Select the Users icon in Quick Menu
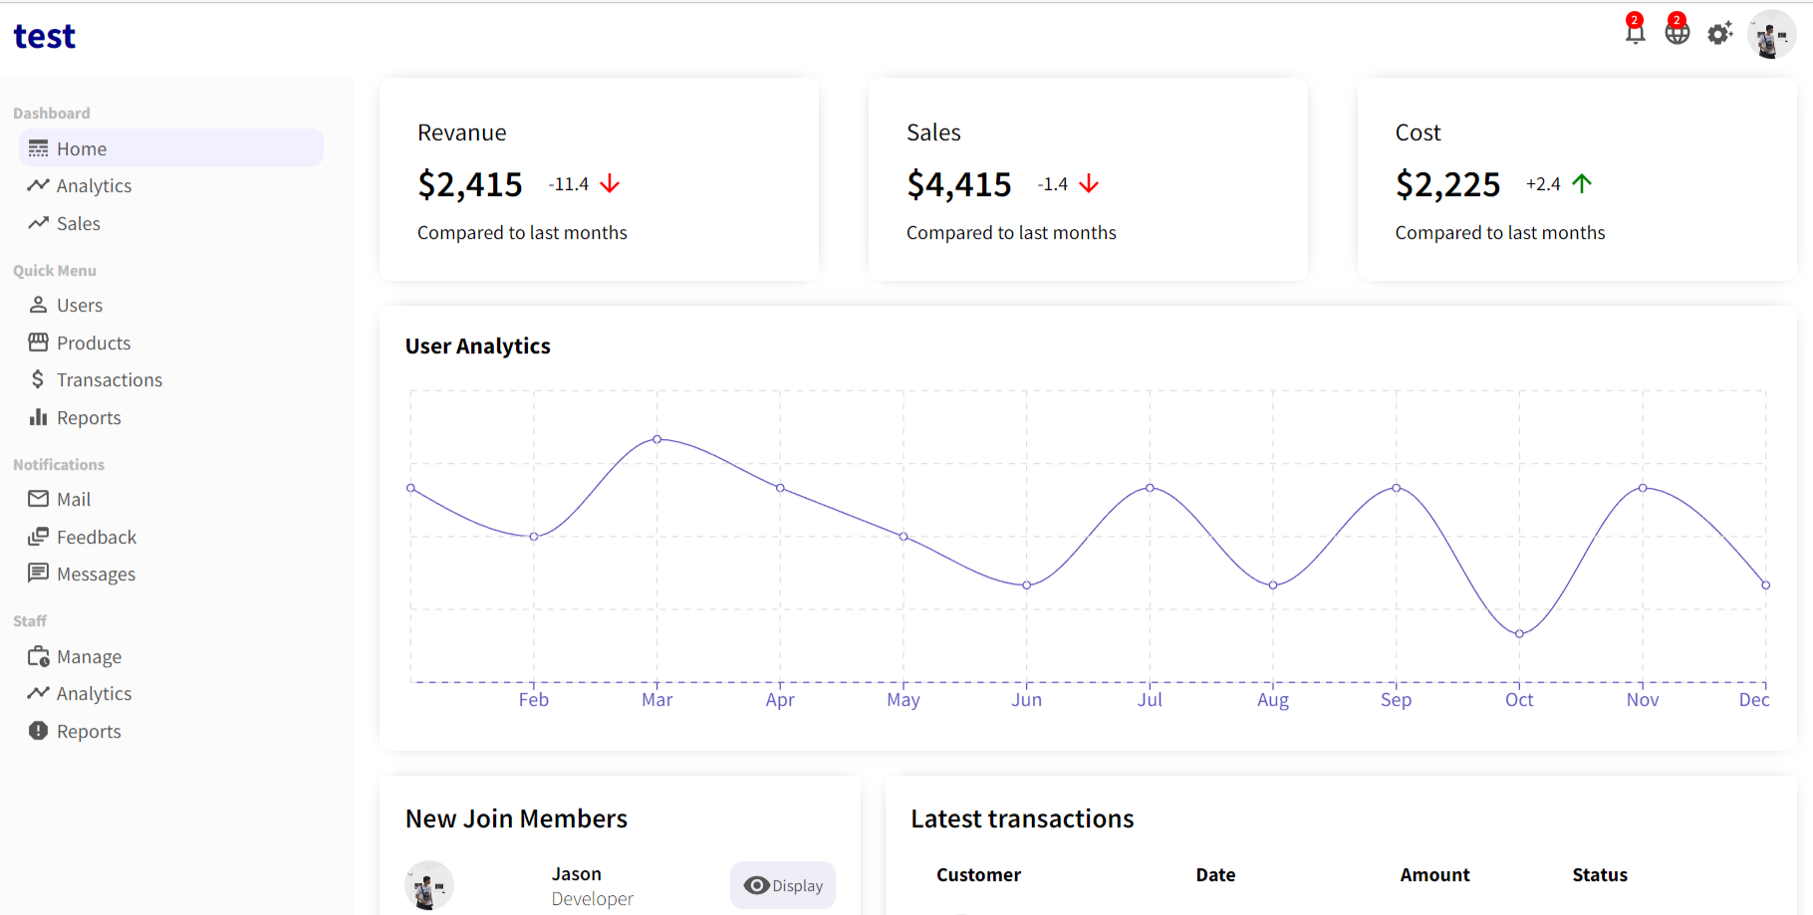The width and height of the screenshot is (1813, 915). pos(39,305)
